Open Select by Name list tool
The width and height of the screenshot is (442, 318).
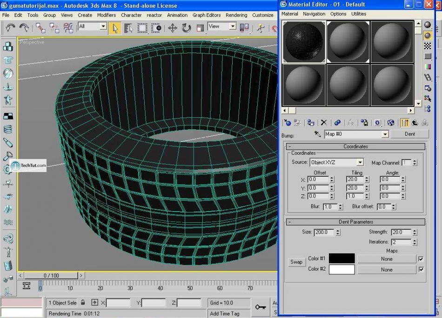[x=128, y=28]
